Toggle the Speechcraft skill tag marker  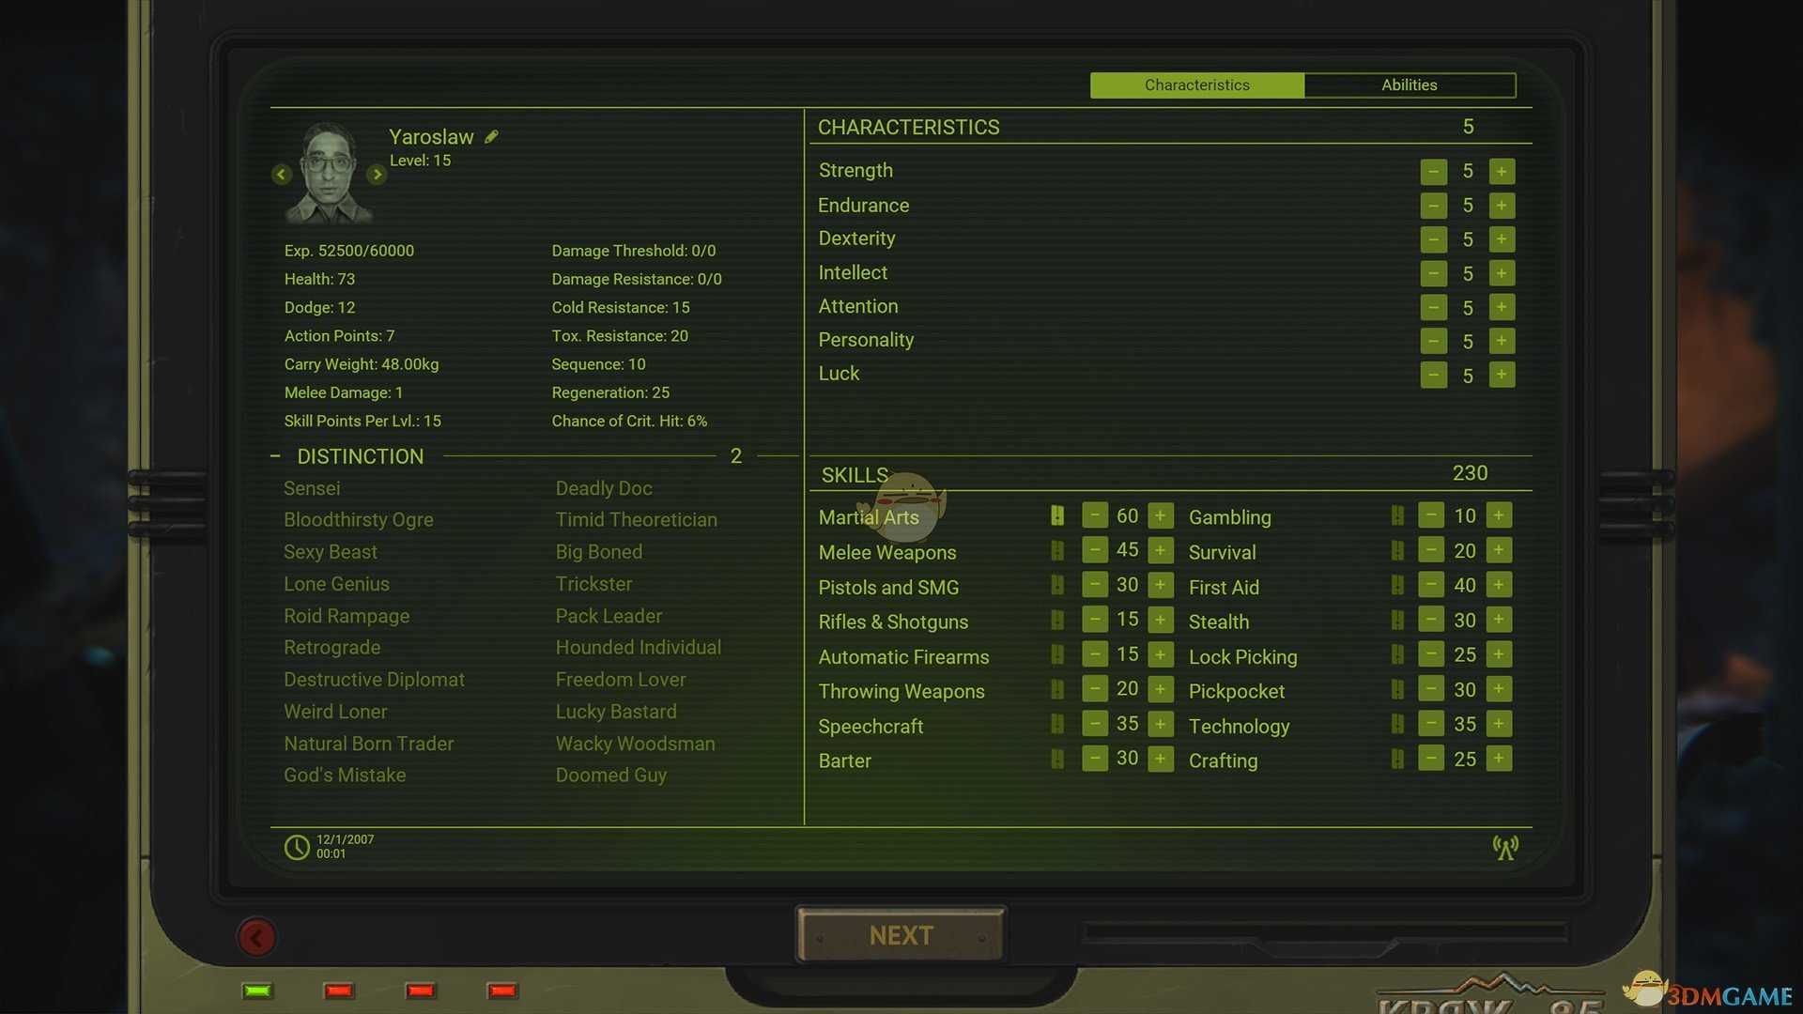click(1057, 724)
